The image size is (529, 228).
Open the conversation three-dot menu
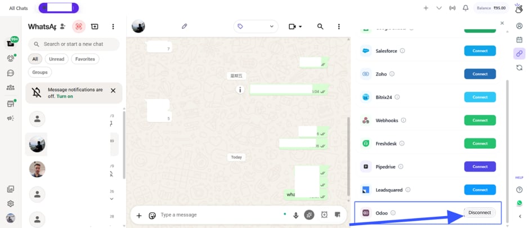coord(339,26)
